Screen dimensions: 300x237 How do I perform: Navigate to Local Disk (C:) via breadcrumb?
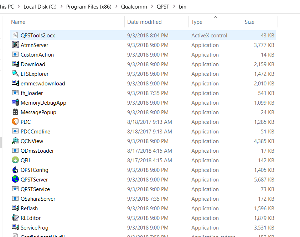click(40, 6)
